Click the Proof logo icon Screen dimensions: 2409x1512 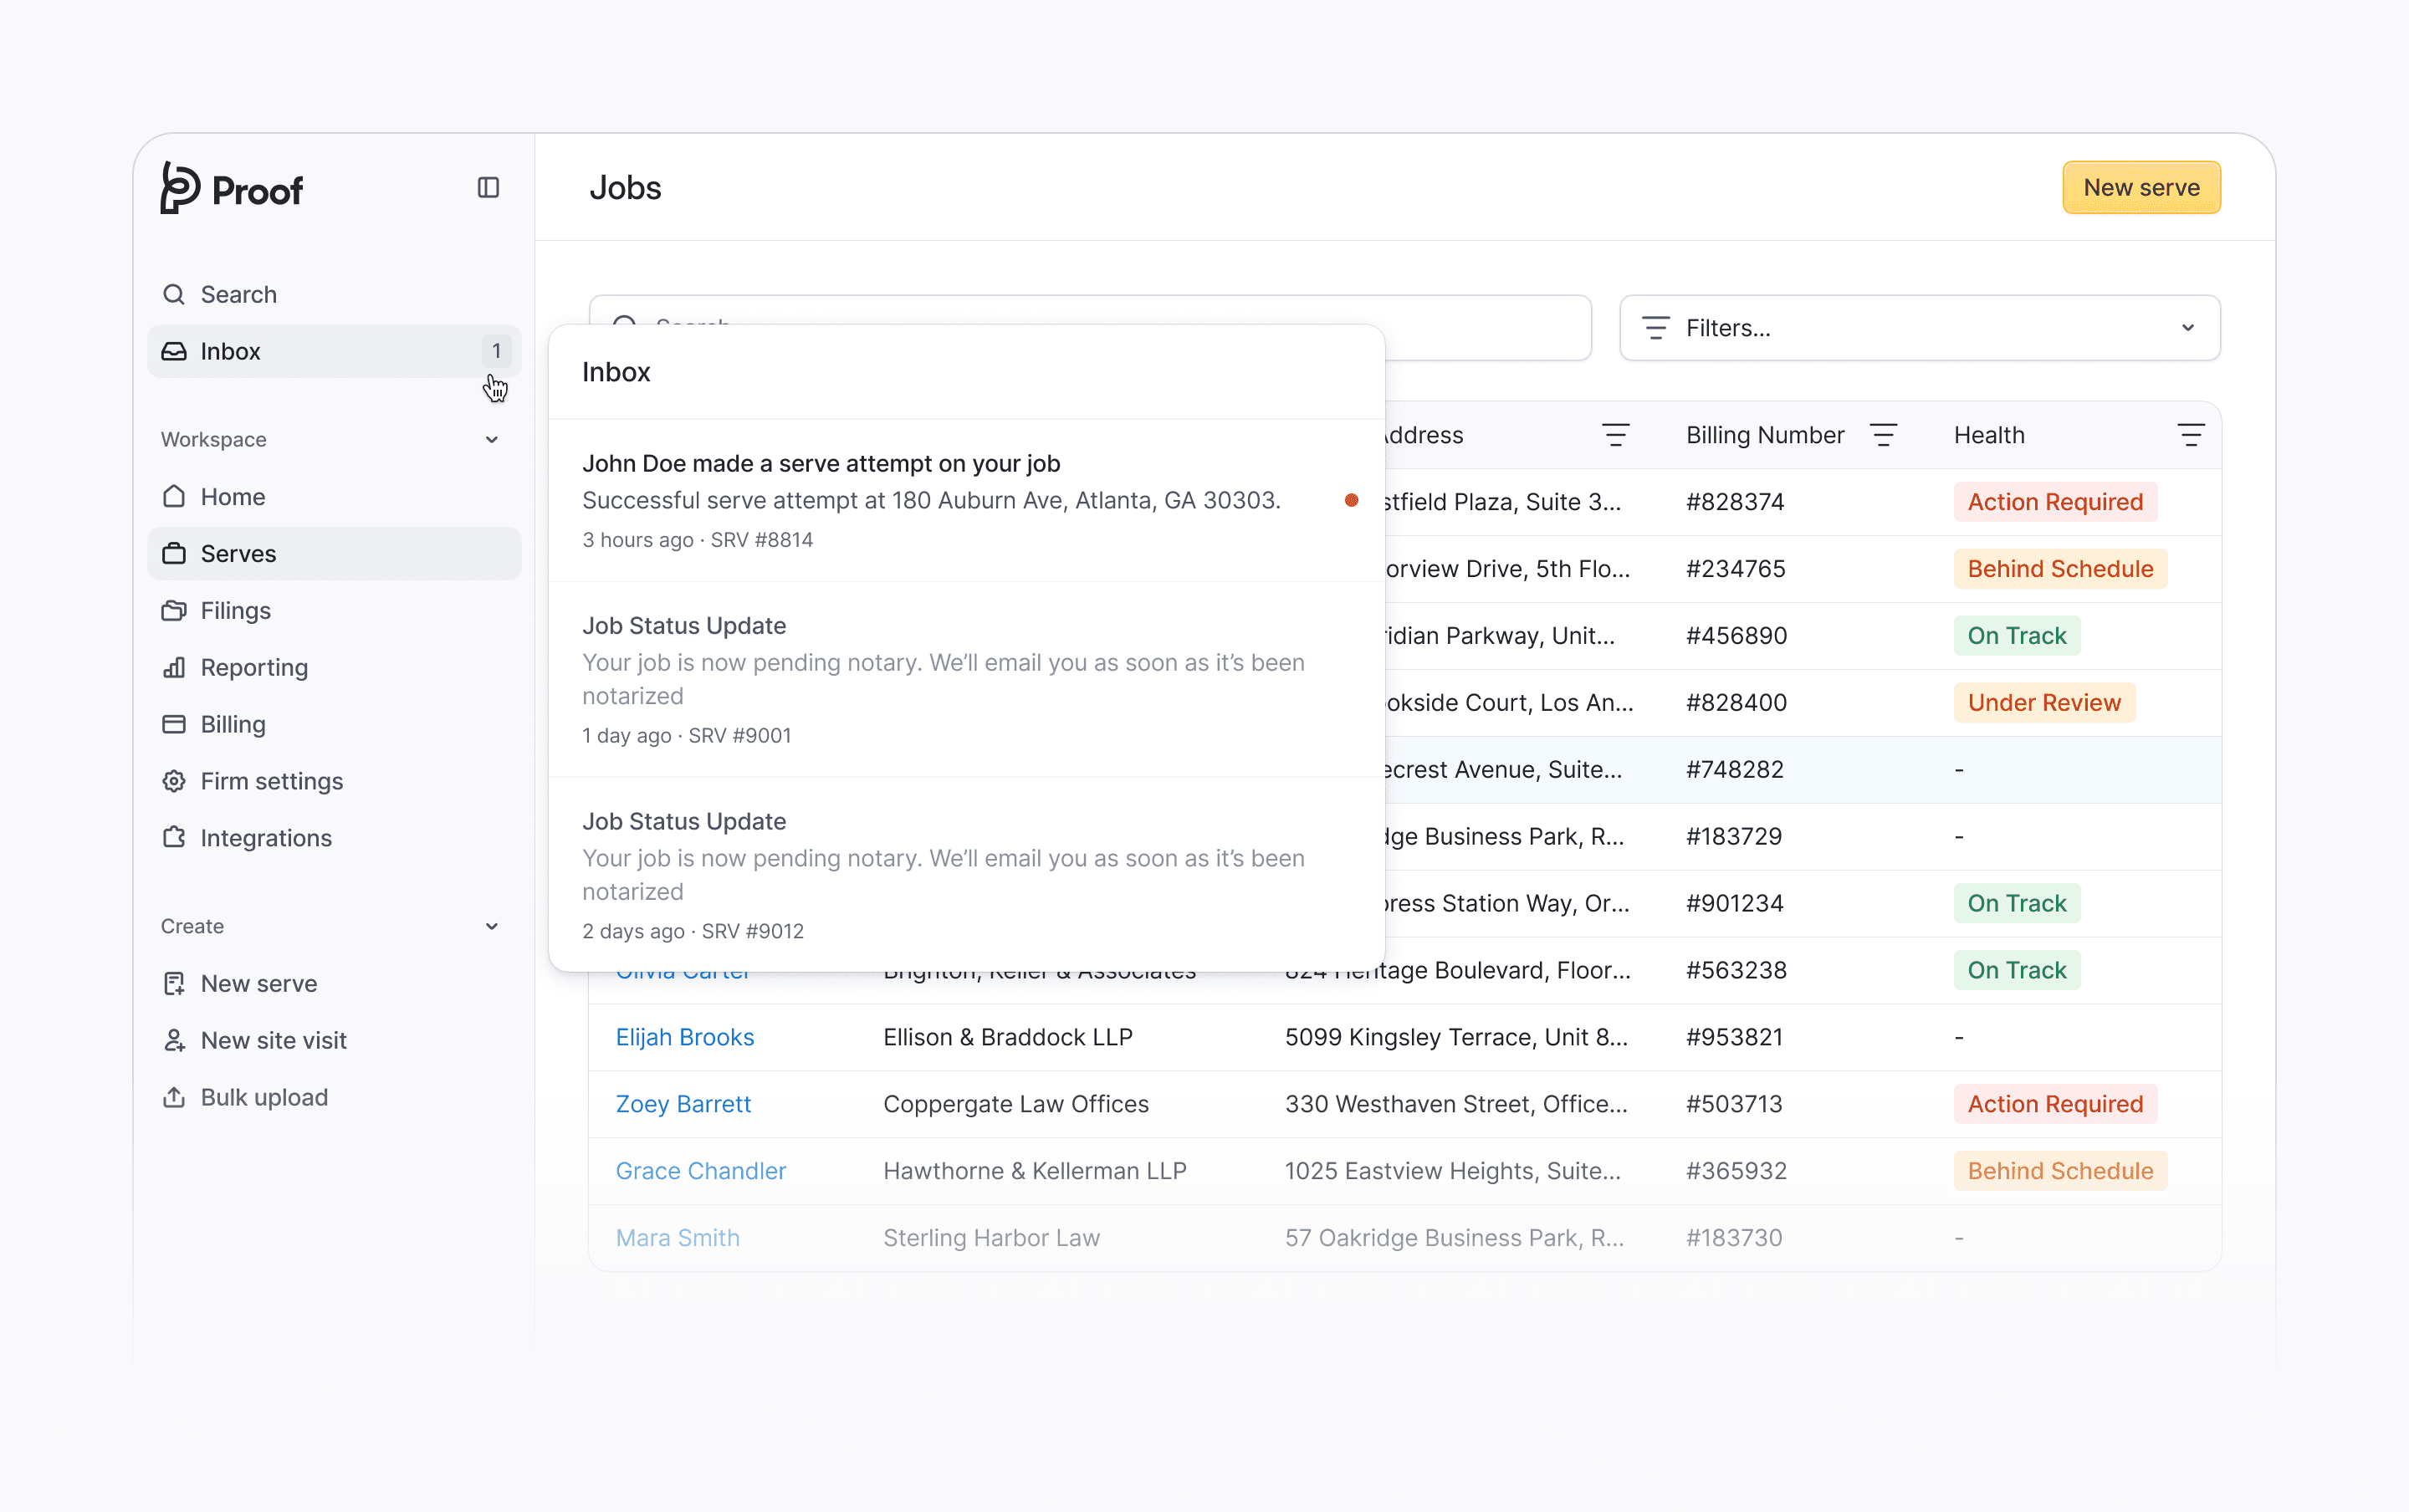pos(181,188)
